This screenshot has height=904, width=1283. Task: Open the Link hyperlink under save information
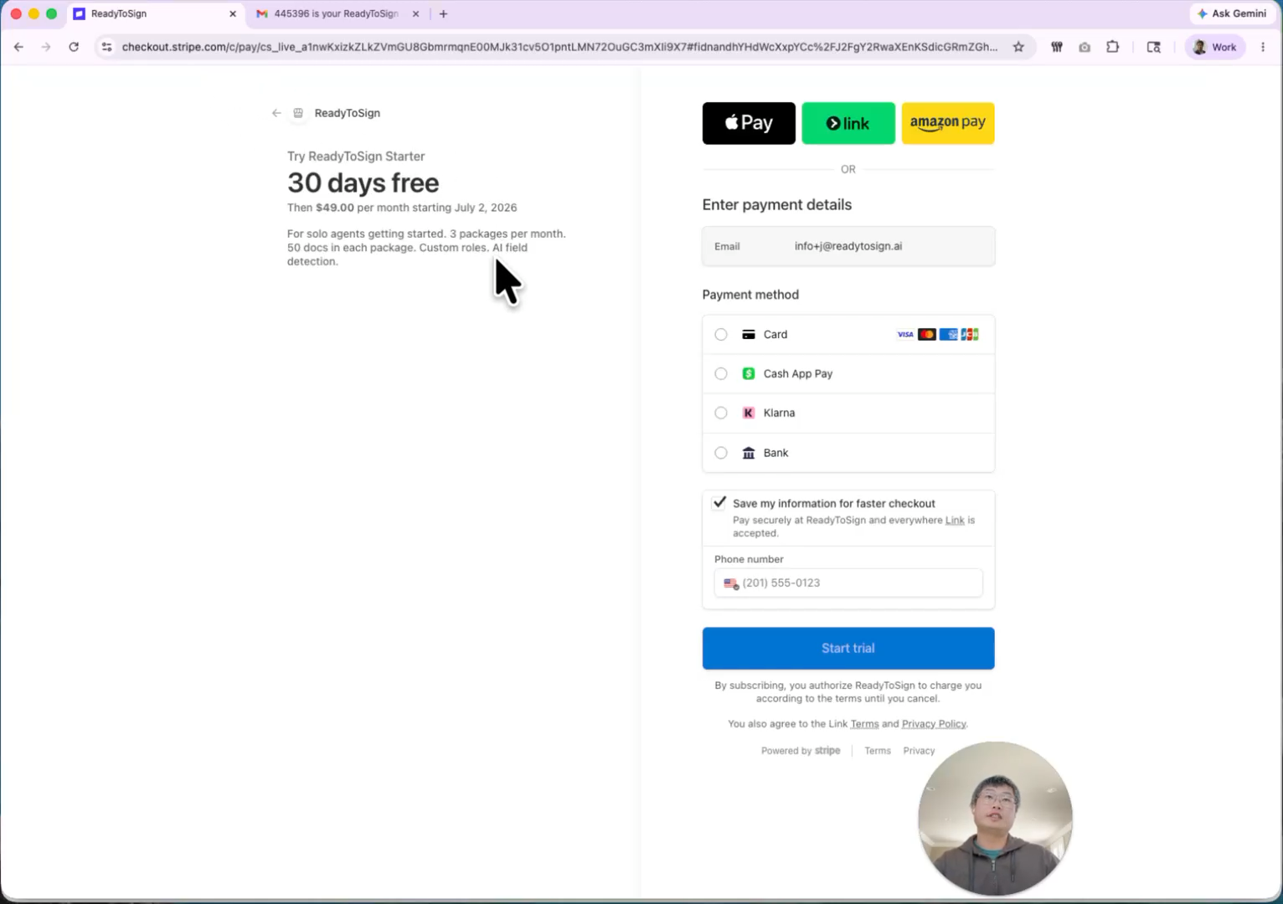[955, 520]
